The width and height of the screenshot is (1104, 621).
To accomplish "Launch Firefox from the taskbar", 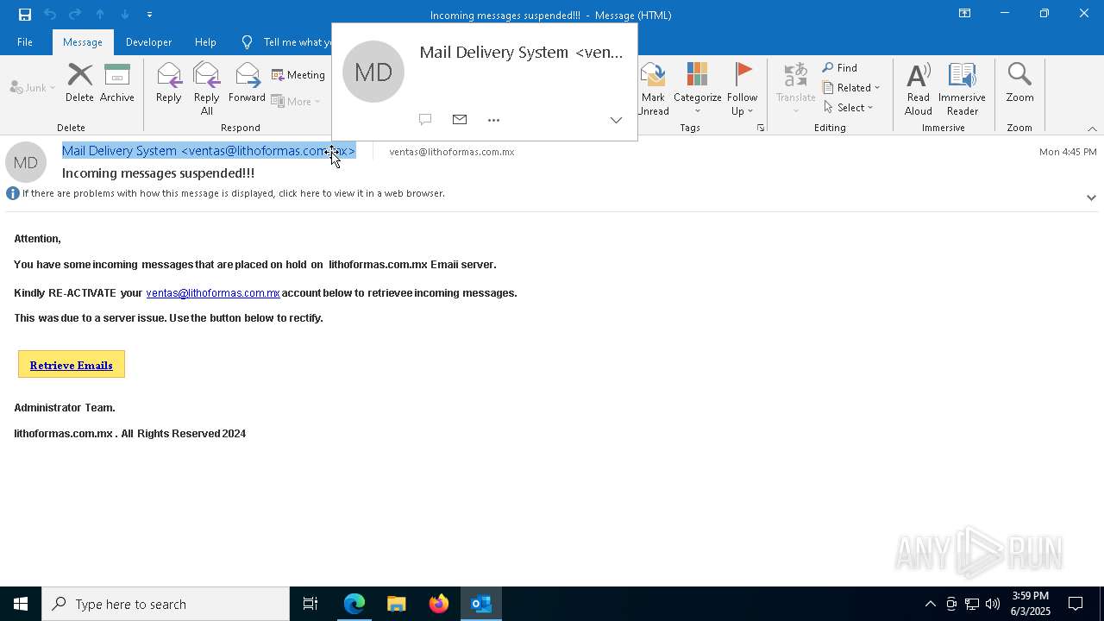I will coord(439,604).
